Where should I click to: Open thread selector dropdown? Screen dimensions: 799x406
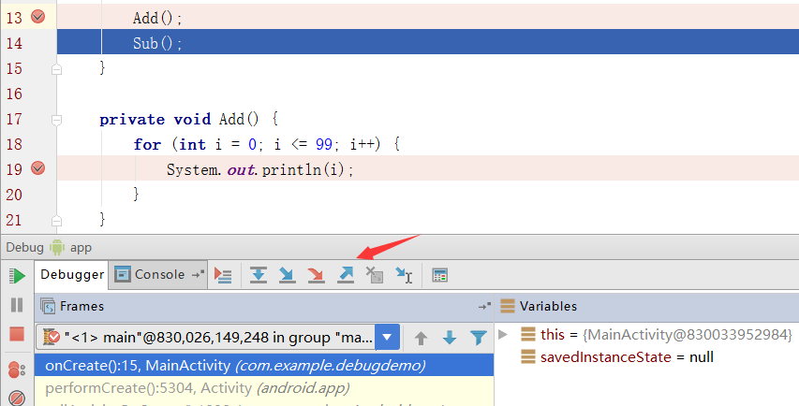[387, 338]
